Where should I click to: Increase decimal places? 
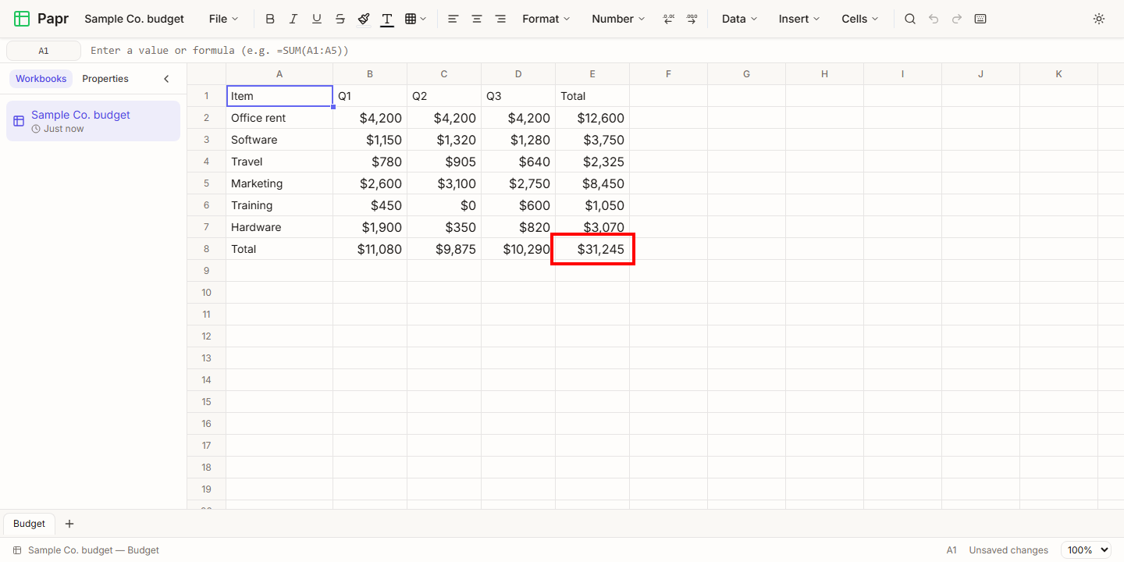pyautogui.click(x=692, y=19)
